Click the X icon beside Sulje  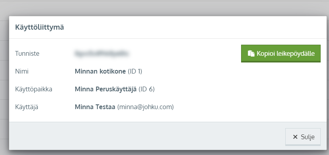coord(295,137)
